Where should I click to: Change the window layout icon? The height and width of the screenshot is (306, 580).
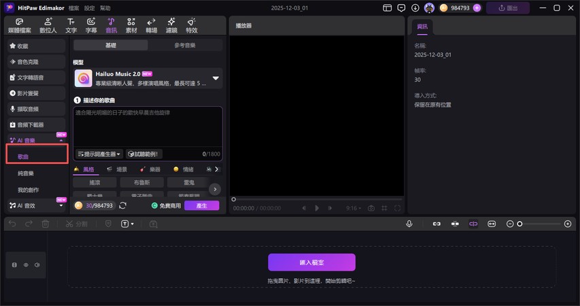(x=388, y=7)
